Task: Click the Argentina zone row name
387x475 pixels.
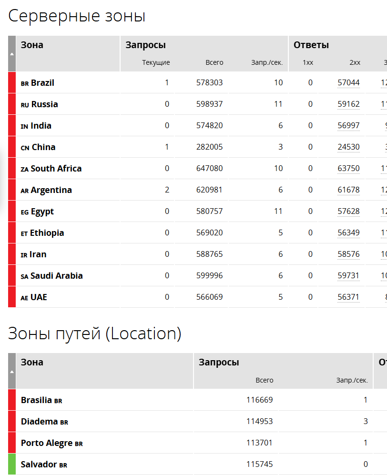Action: (x=51, y=190)
